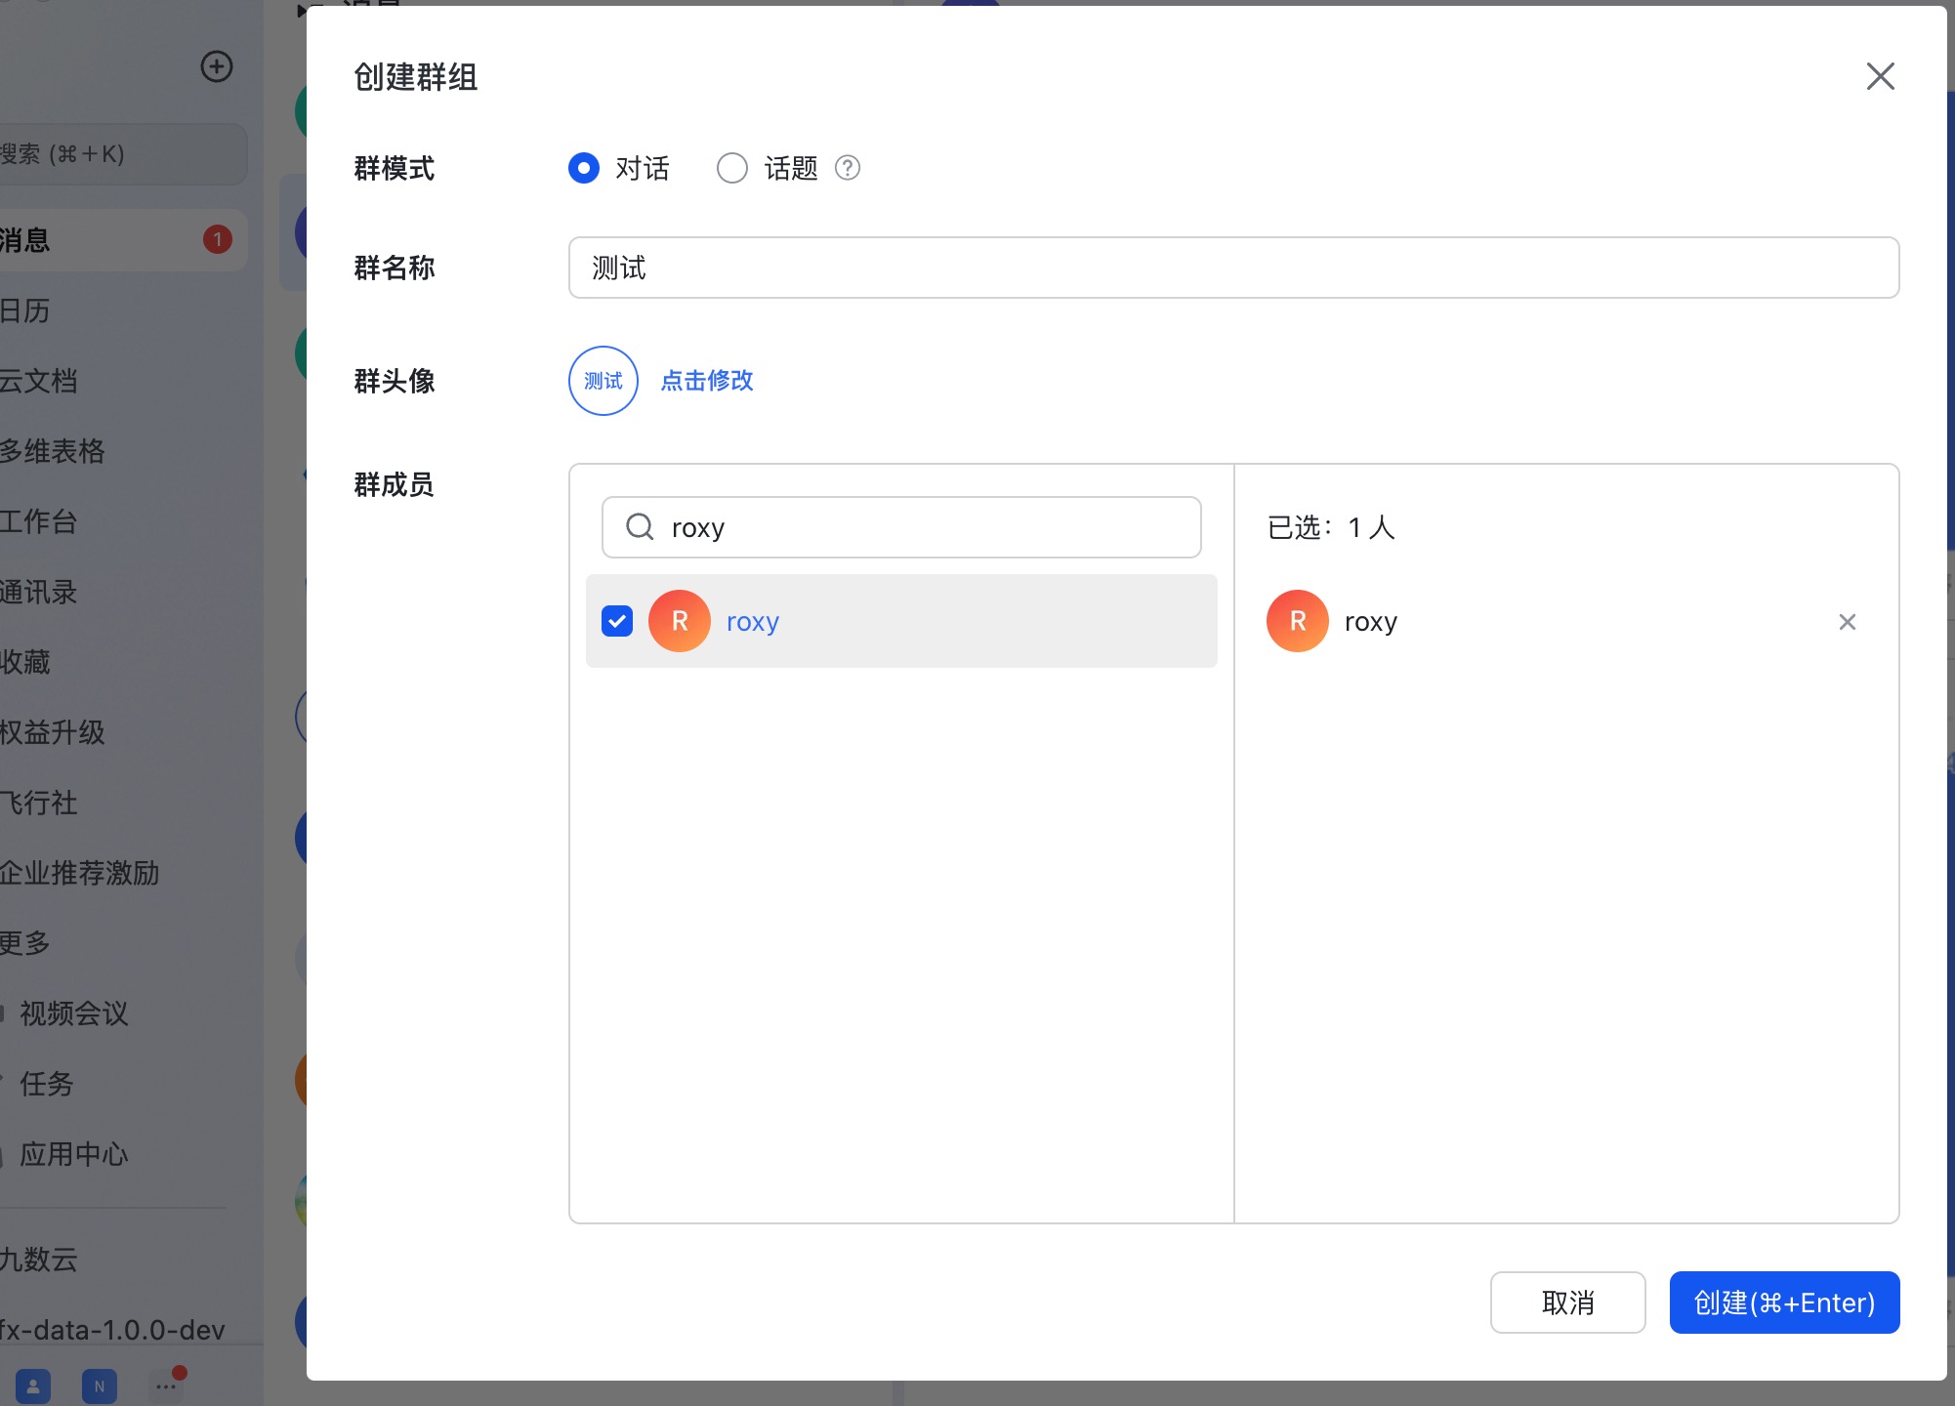Open the more options ellipsis icon
The image size is (1955, 1406).
pyautogui.click(x=166, y=1385)
